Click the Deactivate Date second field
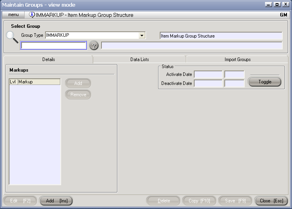Viewport: 292px width, 209px height. pyautogui.click(x=234, y=83)
